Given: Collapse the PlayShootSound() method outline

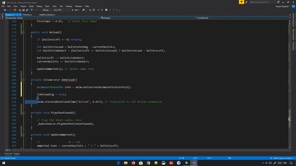Looking at the screenshot, I should point(23,113).
